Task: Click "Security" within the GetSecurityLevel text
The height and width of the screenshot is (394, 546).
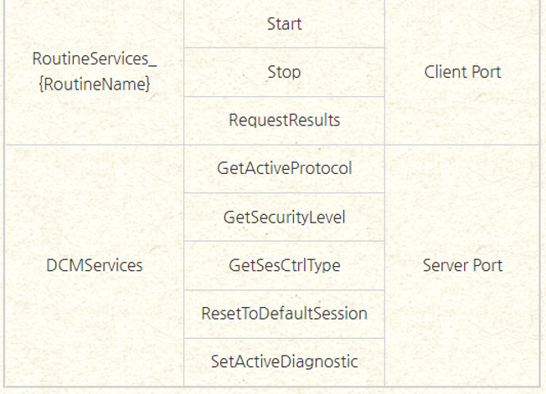Action: [280, 217]
